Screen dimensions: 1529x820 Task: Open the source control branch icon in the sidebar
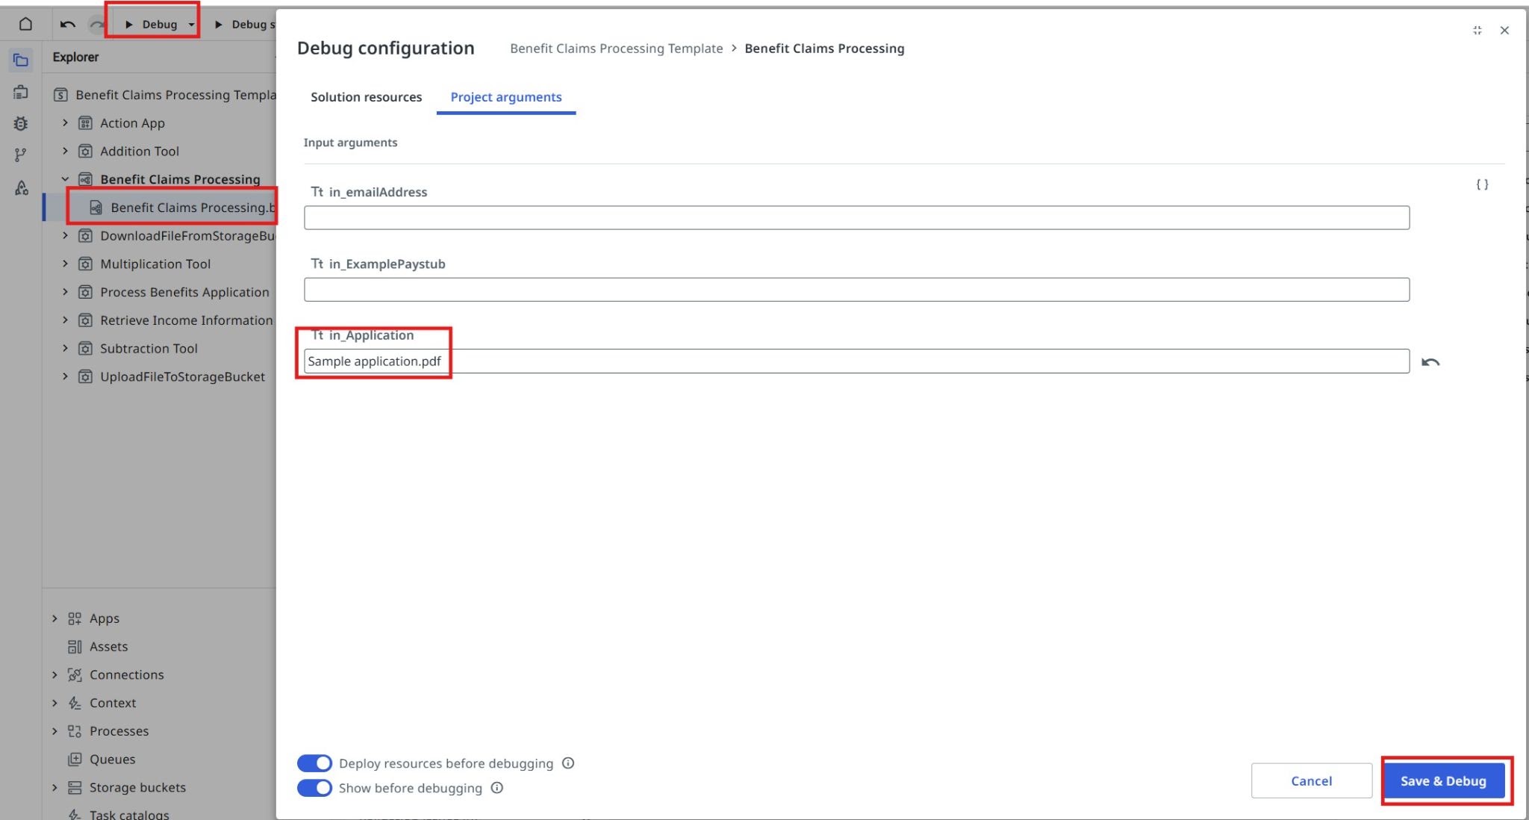coord(21,155)
